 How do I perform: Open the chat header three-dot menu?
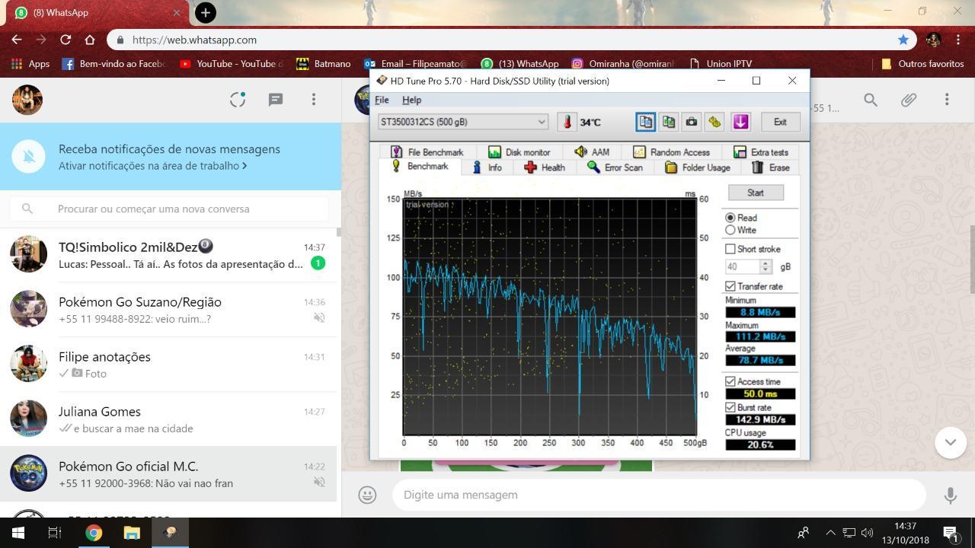(x=947, y=99)
